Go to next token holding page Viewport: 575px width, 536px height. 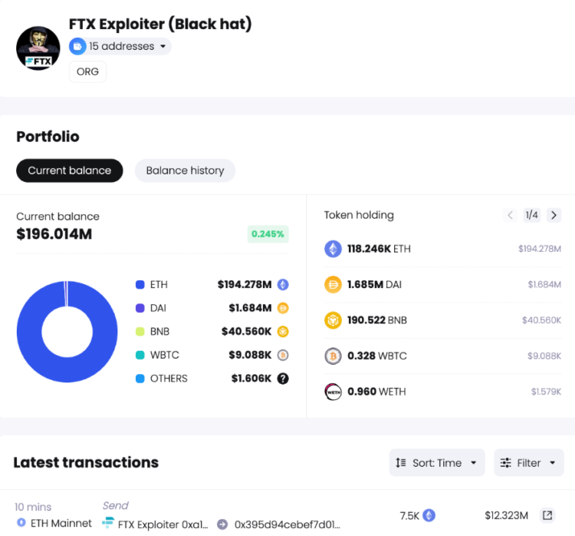554,215
